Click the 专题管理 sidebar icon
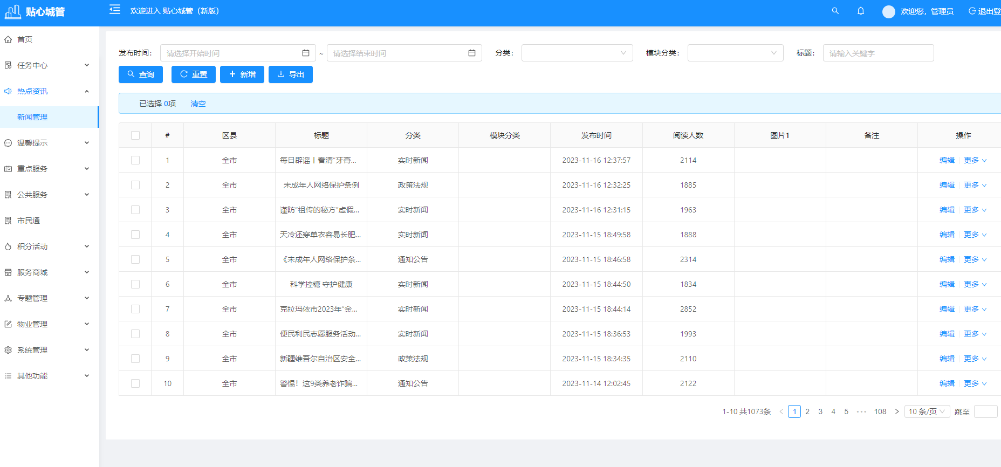Image resolution: width=1001 pixels, height=467 pixels. [x=8, y=298]
